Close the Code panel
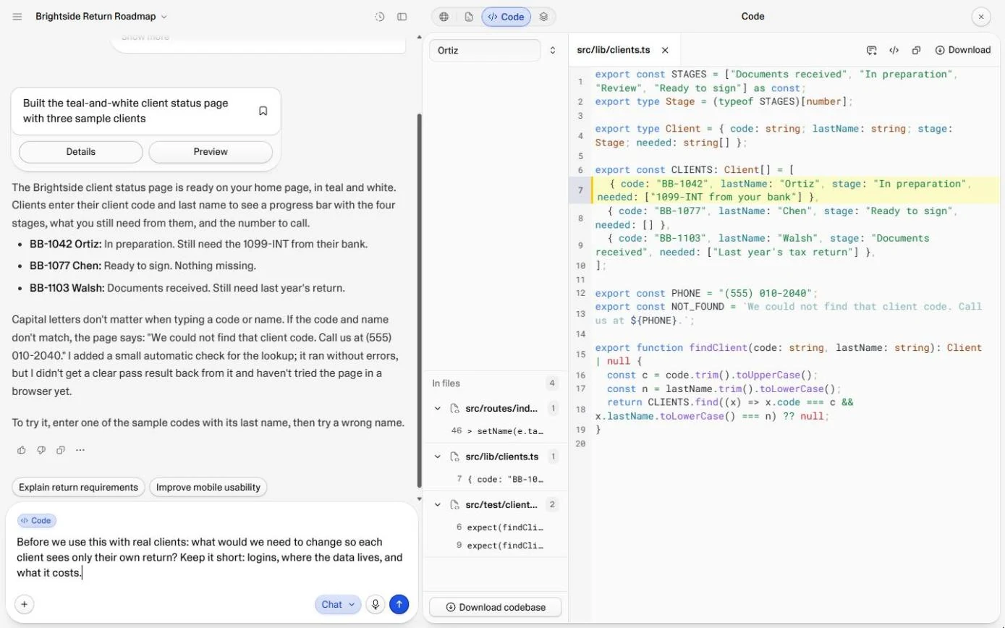 (981, 17)
